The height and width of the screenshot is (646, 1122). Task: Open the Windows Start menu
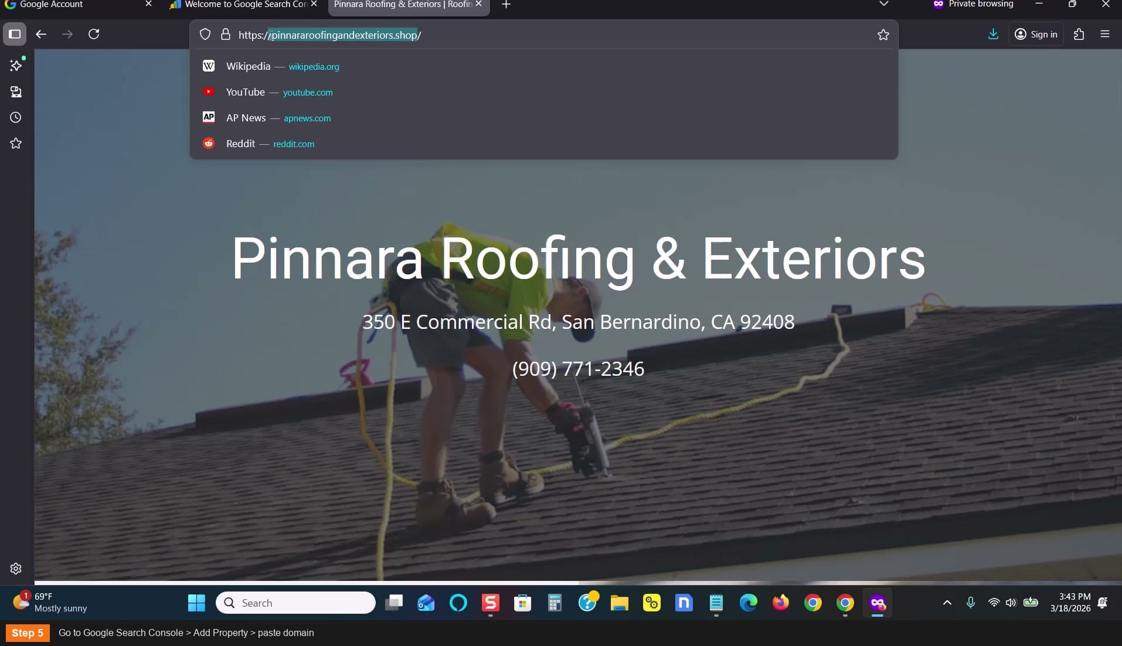tap(196, 603)
